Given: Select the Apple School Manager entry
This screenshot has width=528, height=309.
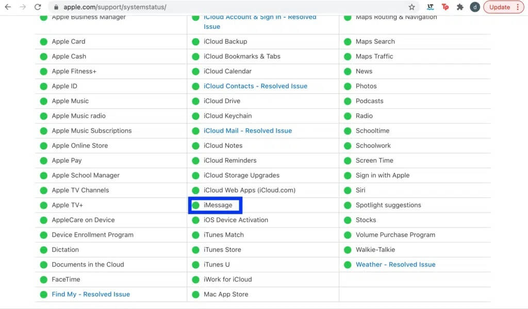Looking at the screenshot, I should coord(86,175).
